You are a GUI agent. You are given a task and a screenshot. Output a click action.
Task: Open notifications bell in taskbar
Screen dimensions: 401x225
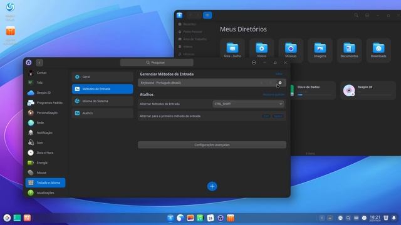point(394,218)
